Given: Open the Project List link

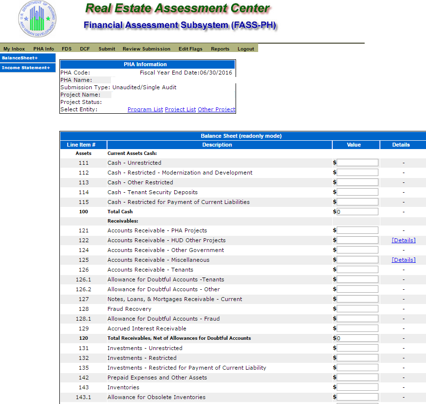Looking at the screenshot, I should 180,110.
